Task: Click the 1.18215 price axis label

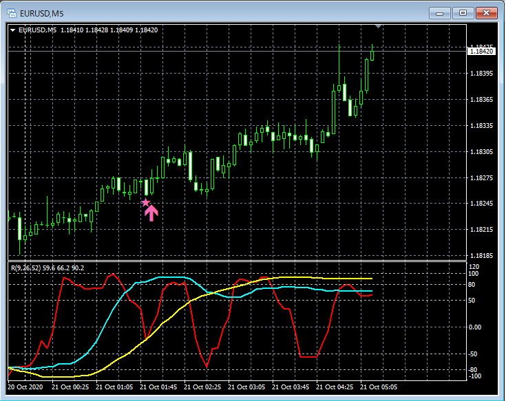Action: (x=481, y=230)
